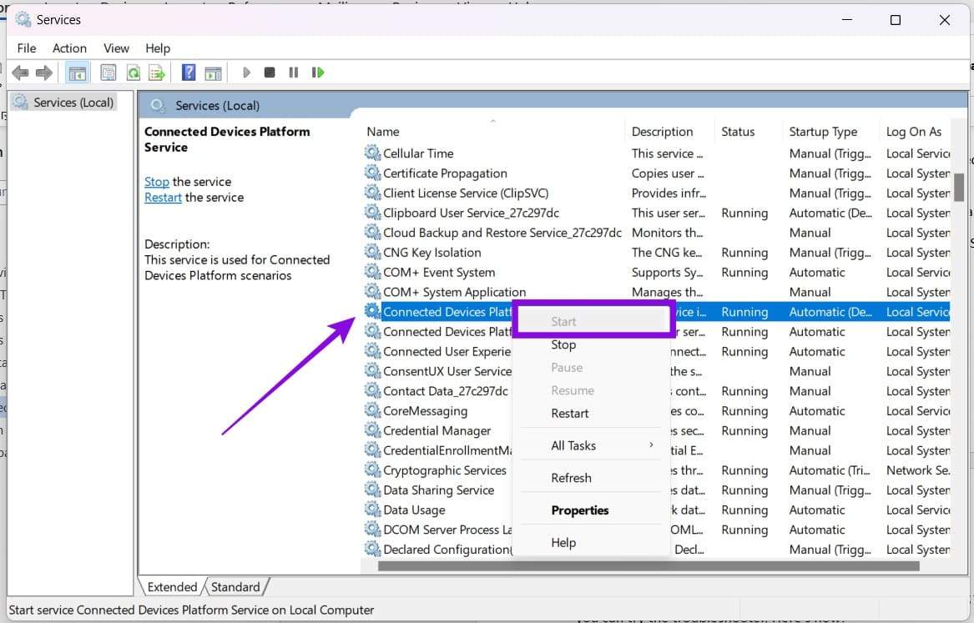This screenshot has height=623, width=974.
Task: Open the View menu
Action: click(116, 48)
